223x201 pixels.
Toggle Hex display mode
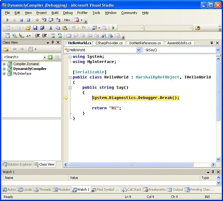(x=67, y=20)
